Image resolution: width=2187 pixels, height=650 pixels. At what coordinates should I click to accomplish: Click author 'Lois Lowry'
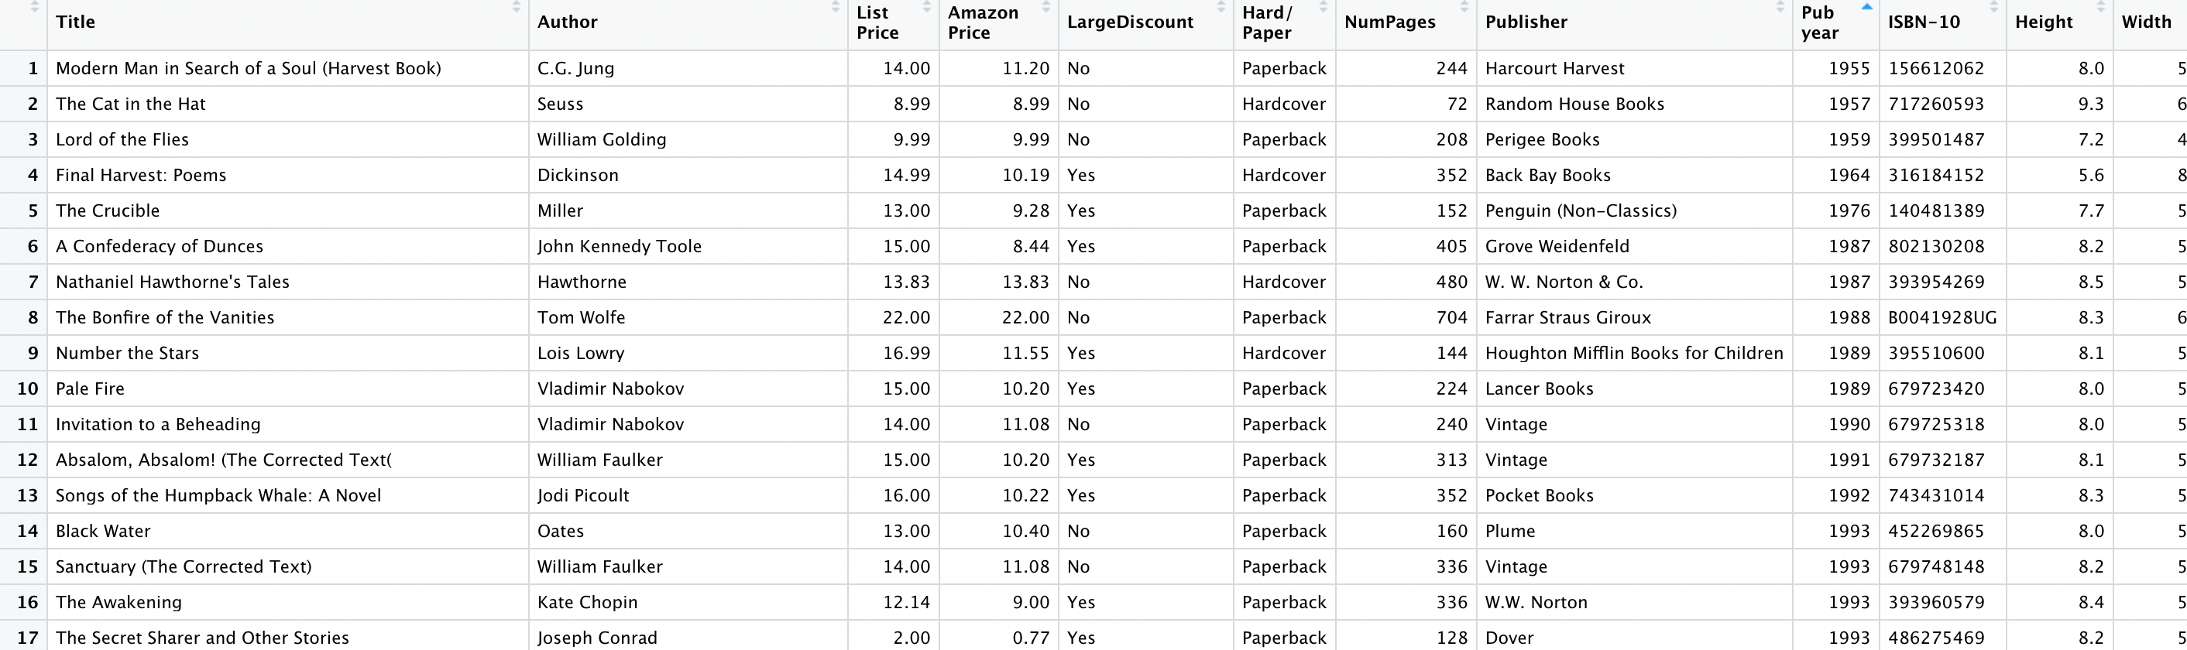pos(581,353)
